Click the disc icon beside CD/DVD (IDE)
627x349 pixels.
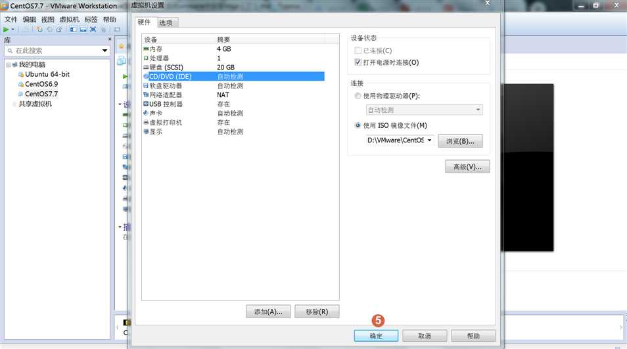point(146,76)
